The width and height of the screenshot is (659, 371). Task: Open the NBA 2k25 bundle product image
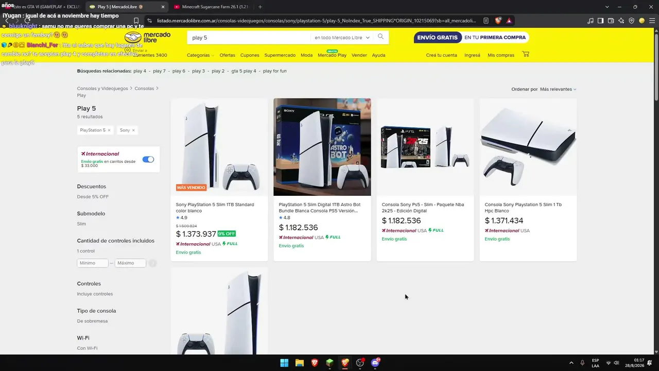pyautogui.click(x=425, y=147)
